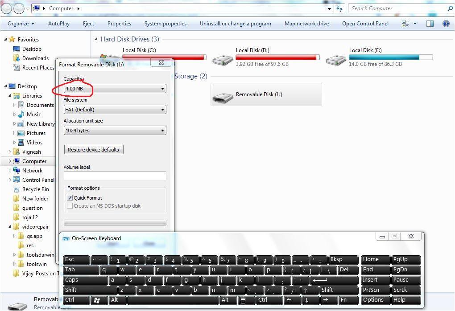Open the Organize menu
This screenshot has width=455, height=311.
(x=21, y=24)
